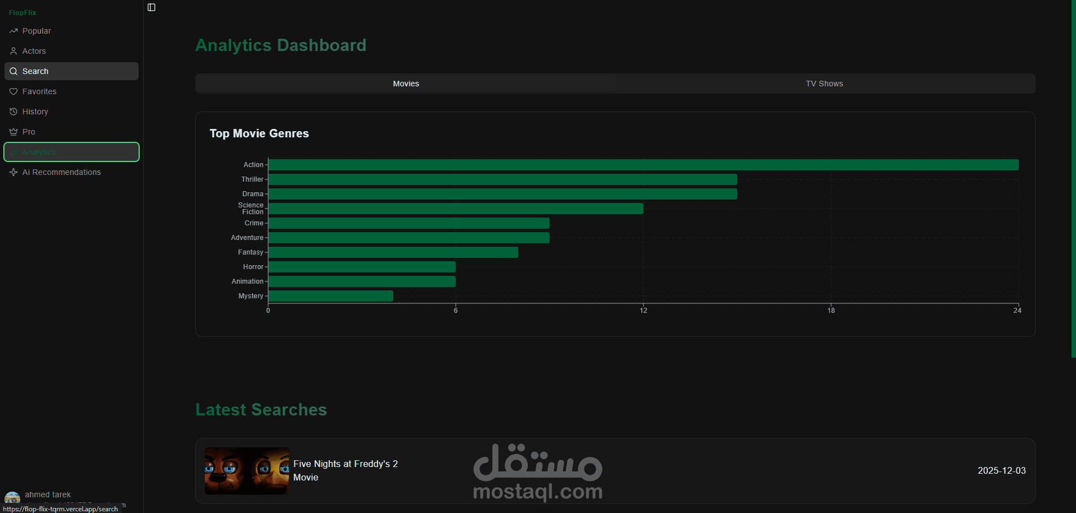The height and width of the screenshot is (513, 1076).
Task: Click the Analytics Dashboard heading
Action: coord(281,45)
